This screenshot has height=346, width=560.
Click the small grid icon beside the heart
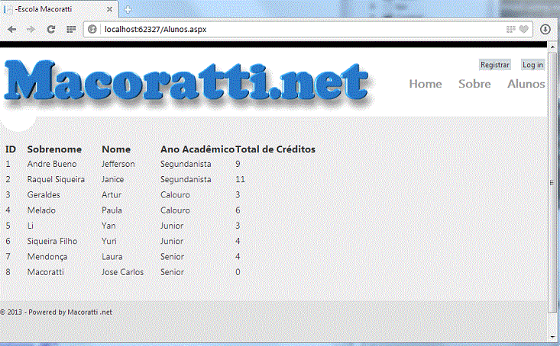point(510,29)
